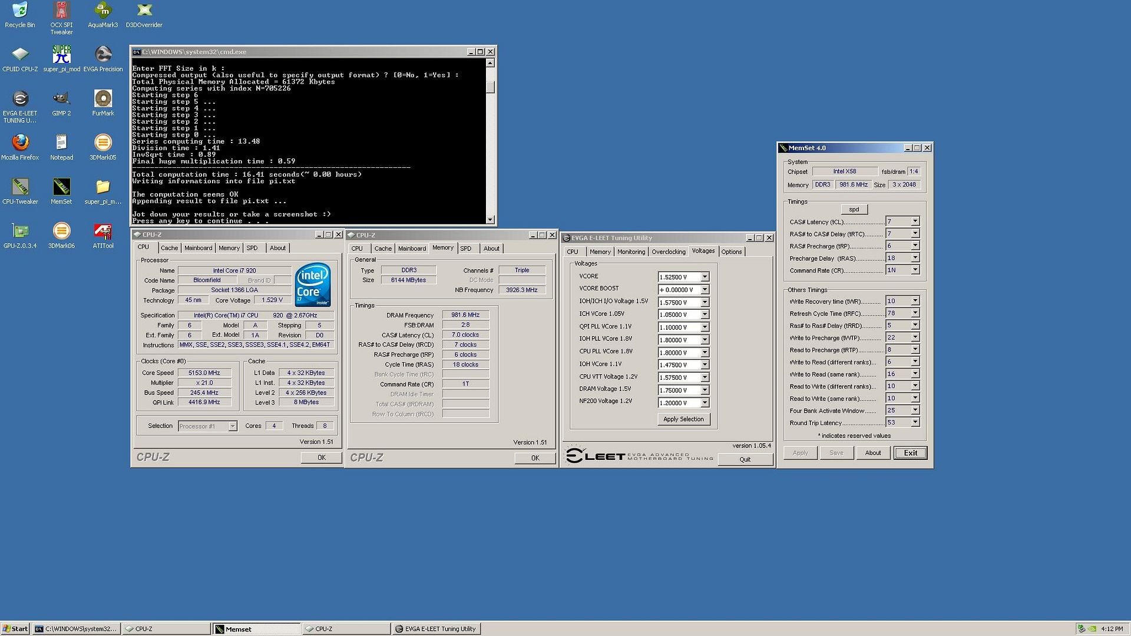Click the Start button on the taskbar
Screen dimensions: 1131x636
pos(15,628)
